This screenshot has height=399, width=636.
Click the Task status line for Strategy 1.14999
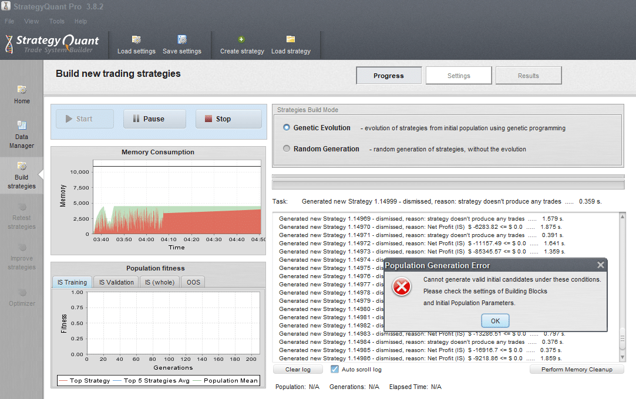[452, 201]
